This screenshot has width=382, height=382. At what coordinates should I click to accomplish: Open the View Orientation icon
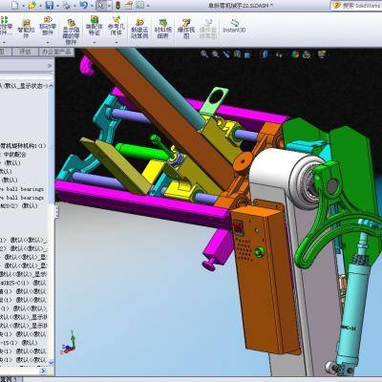tap(248, 55)
